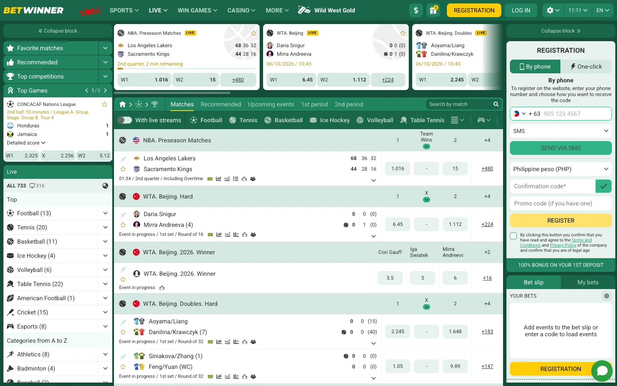Switch to Upcoming events tab
Screen dimensions: 617x386
click(x=271, y=104)
